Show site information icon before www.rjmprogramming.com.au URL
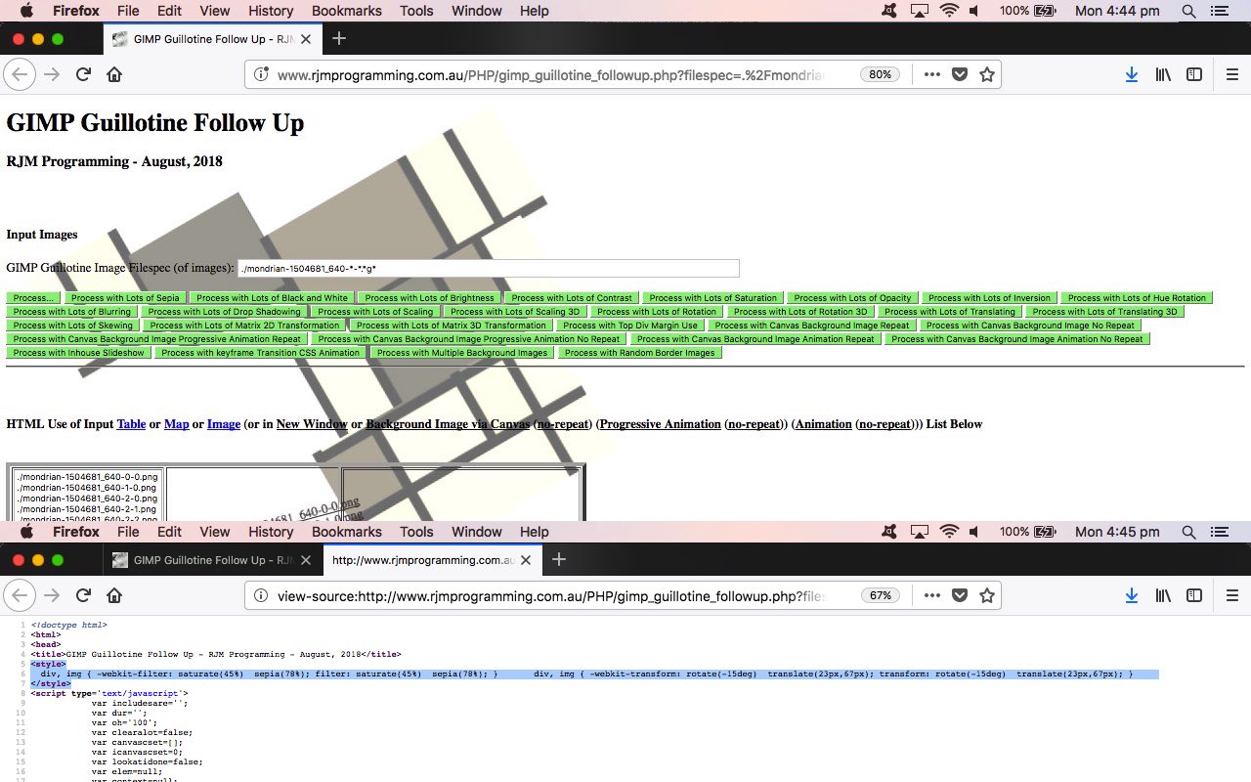The image size is (1251, 782). pyautogui.click(x=261, y=74)
